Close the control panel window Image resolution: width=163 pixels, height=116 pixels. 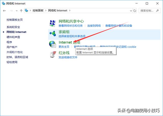tap(157, 3)
